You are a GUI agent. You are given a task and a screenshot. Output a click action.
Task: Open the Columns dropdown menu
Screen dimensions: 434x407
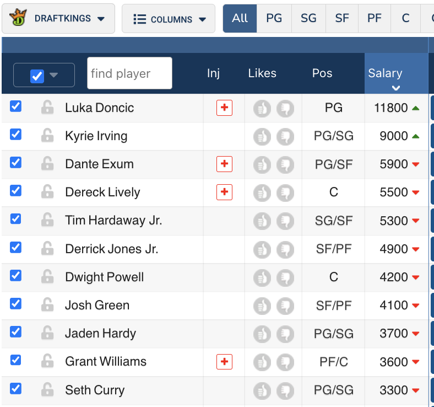coord(169,19)
